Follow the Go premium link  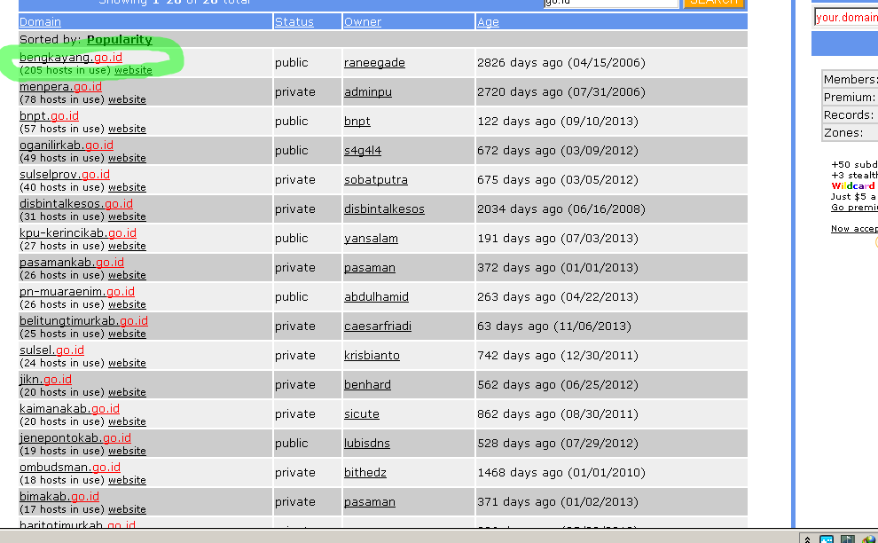[854, 208]
